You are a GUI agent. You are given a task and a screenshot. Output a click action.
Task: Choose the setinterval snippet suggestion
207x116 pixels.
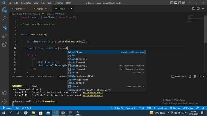click(x=106, y=66)
